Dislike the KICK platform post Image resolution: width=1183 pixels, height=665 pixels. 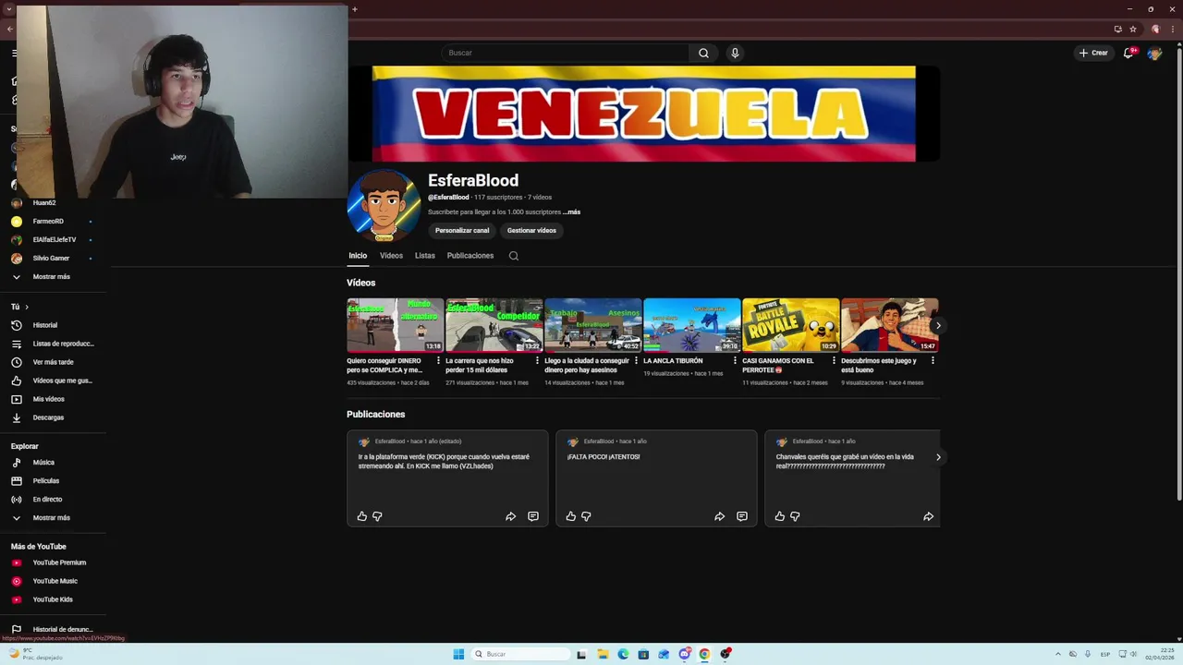[x=377, y=516]
